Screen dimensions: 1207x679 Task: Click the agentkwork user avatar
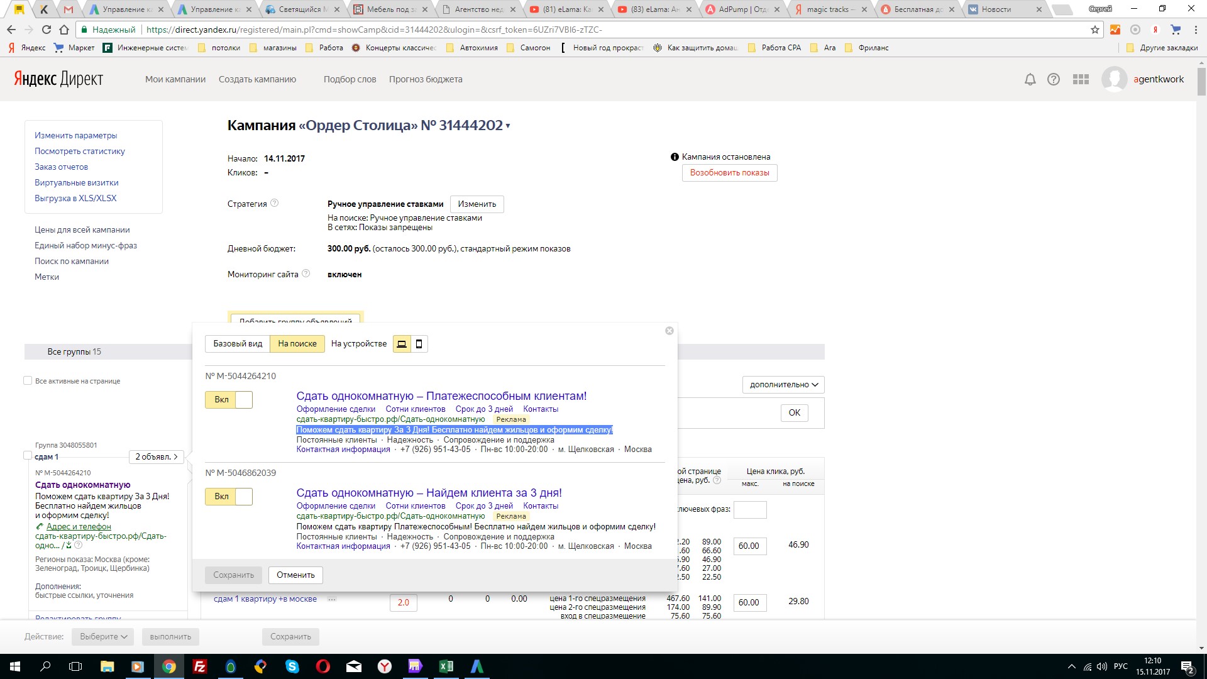click(x=1114, y=80)
